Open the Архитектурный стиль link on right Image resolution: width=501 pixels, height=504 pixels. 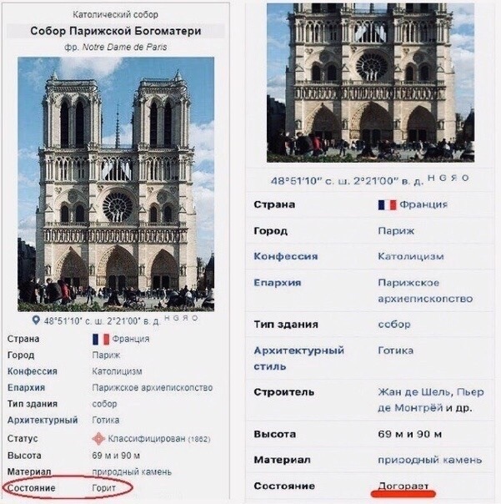[298, 359]
